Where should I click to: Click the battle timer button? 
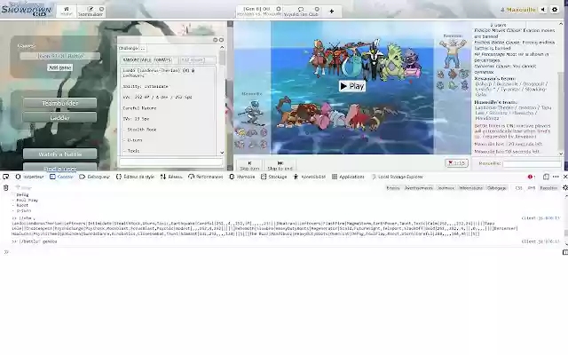(456, 163)
